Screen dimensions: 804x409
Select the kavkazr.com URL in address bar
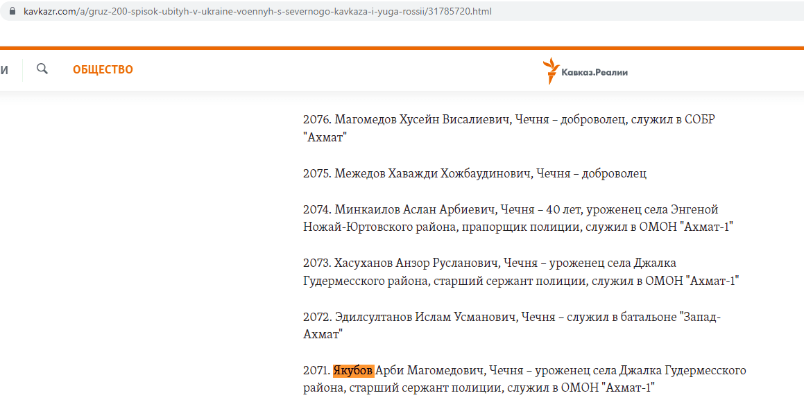(x=257, y=11)
